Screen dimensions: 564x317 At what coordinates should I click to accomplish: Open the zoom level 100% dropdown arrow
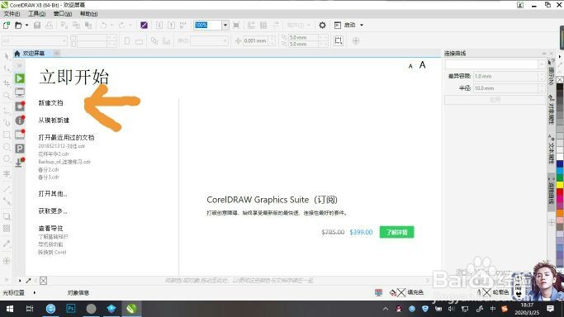pos(225,25)
